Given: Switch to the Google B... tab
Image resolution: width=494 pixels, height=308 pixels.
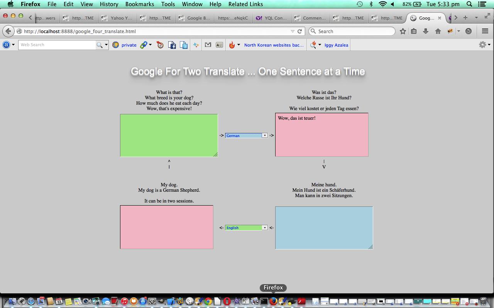Looking at the screenshot, I should point(195,18).
